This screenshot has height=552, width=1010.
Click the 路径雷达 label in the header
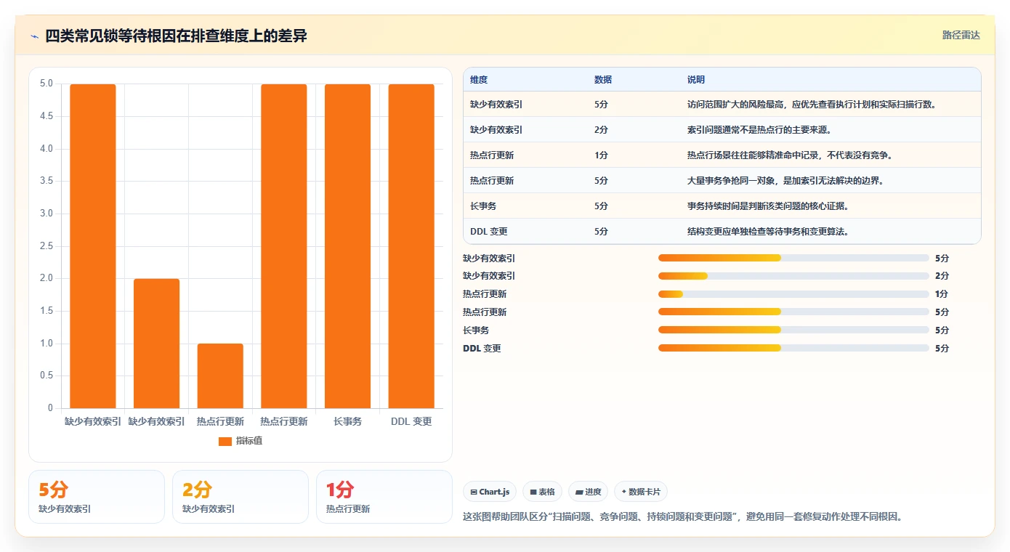pos(961,35)
